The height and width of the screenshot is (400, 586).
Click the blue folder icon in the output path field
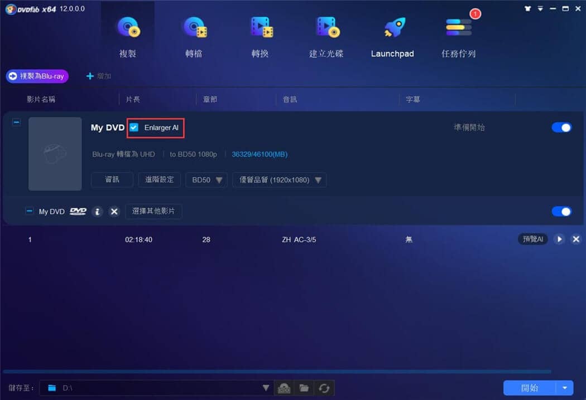point(52,388)
